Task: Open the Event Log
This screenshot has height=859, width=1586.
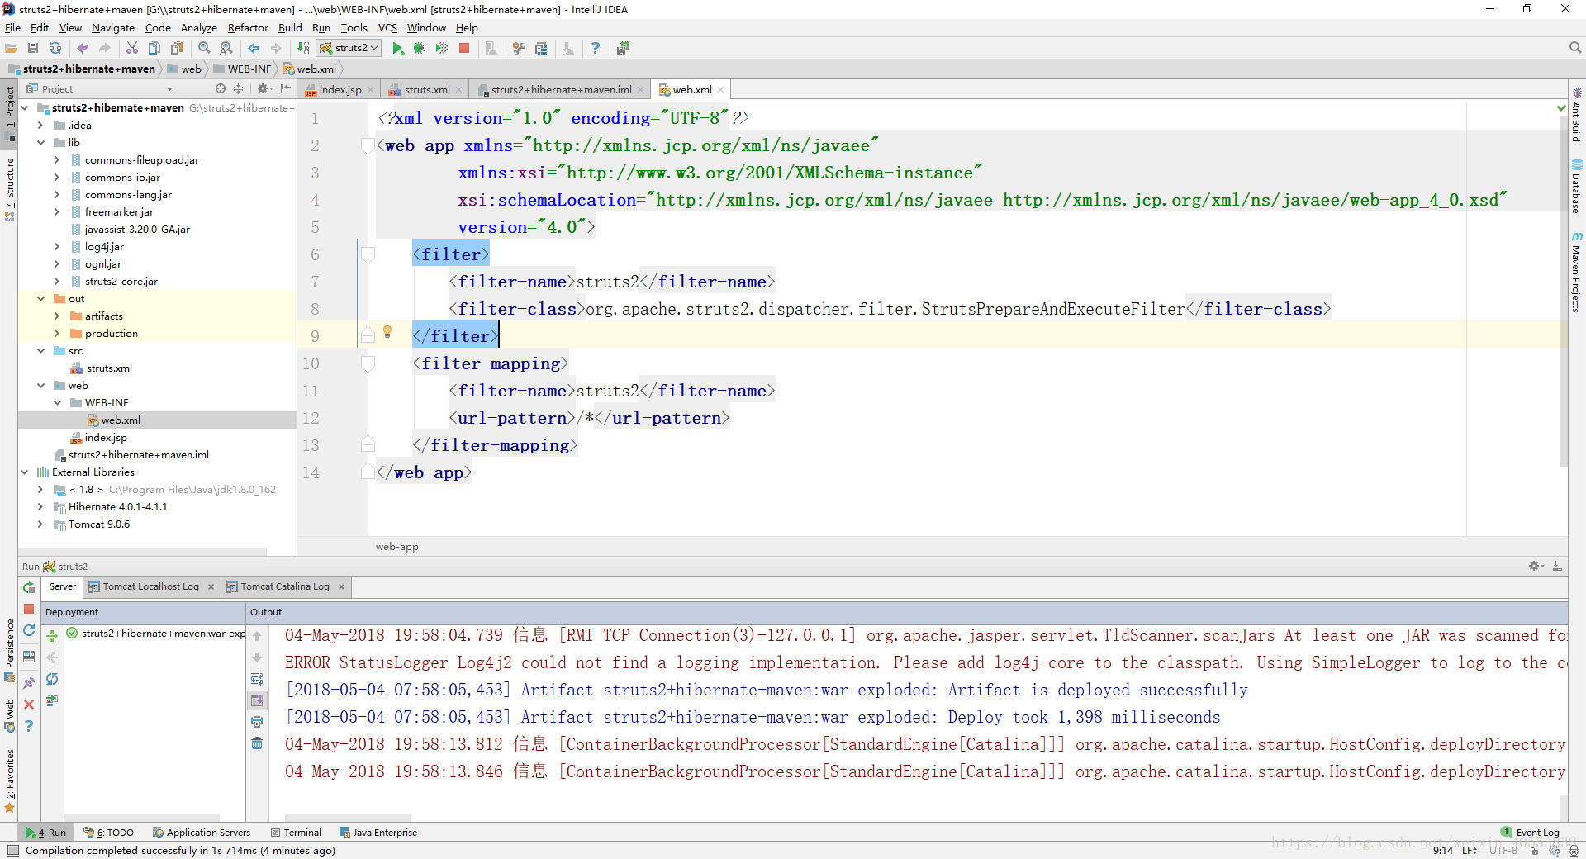Action: pos(1531,833)
